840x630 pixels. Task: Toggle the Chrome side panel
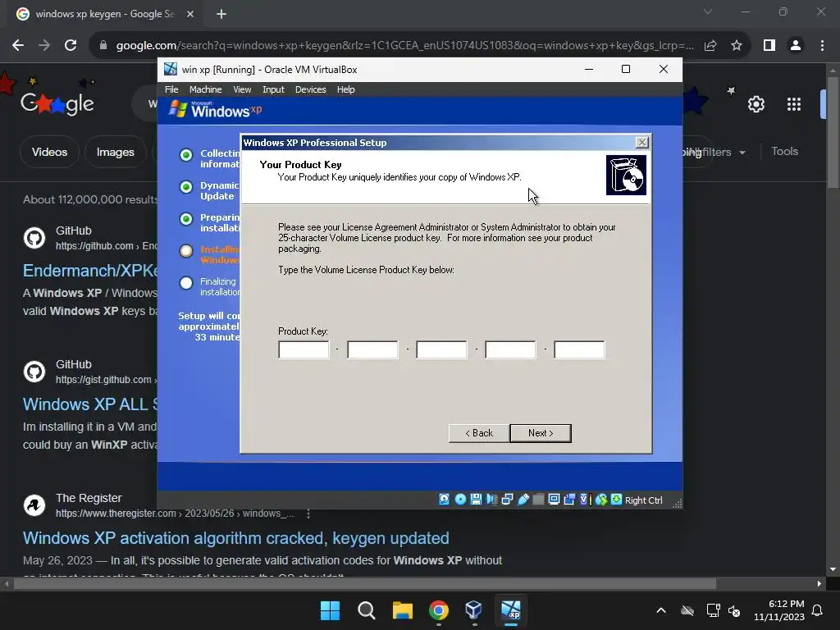tap(769, 46)
